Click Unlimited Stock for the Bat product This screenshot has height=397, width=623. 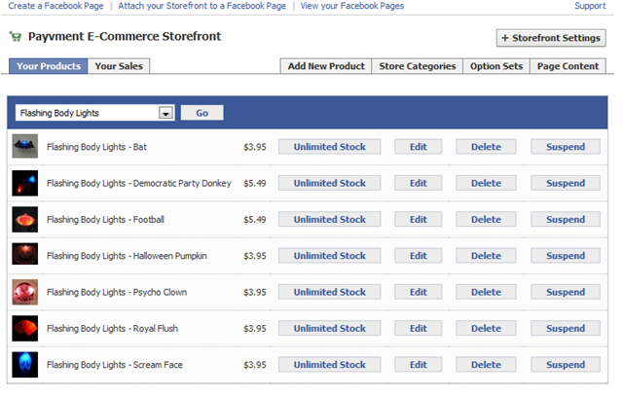[329, 147]
